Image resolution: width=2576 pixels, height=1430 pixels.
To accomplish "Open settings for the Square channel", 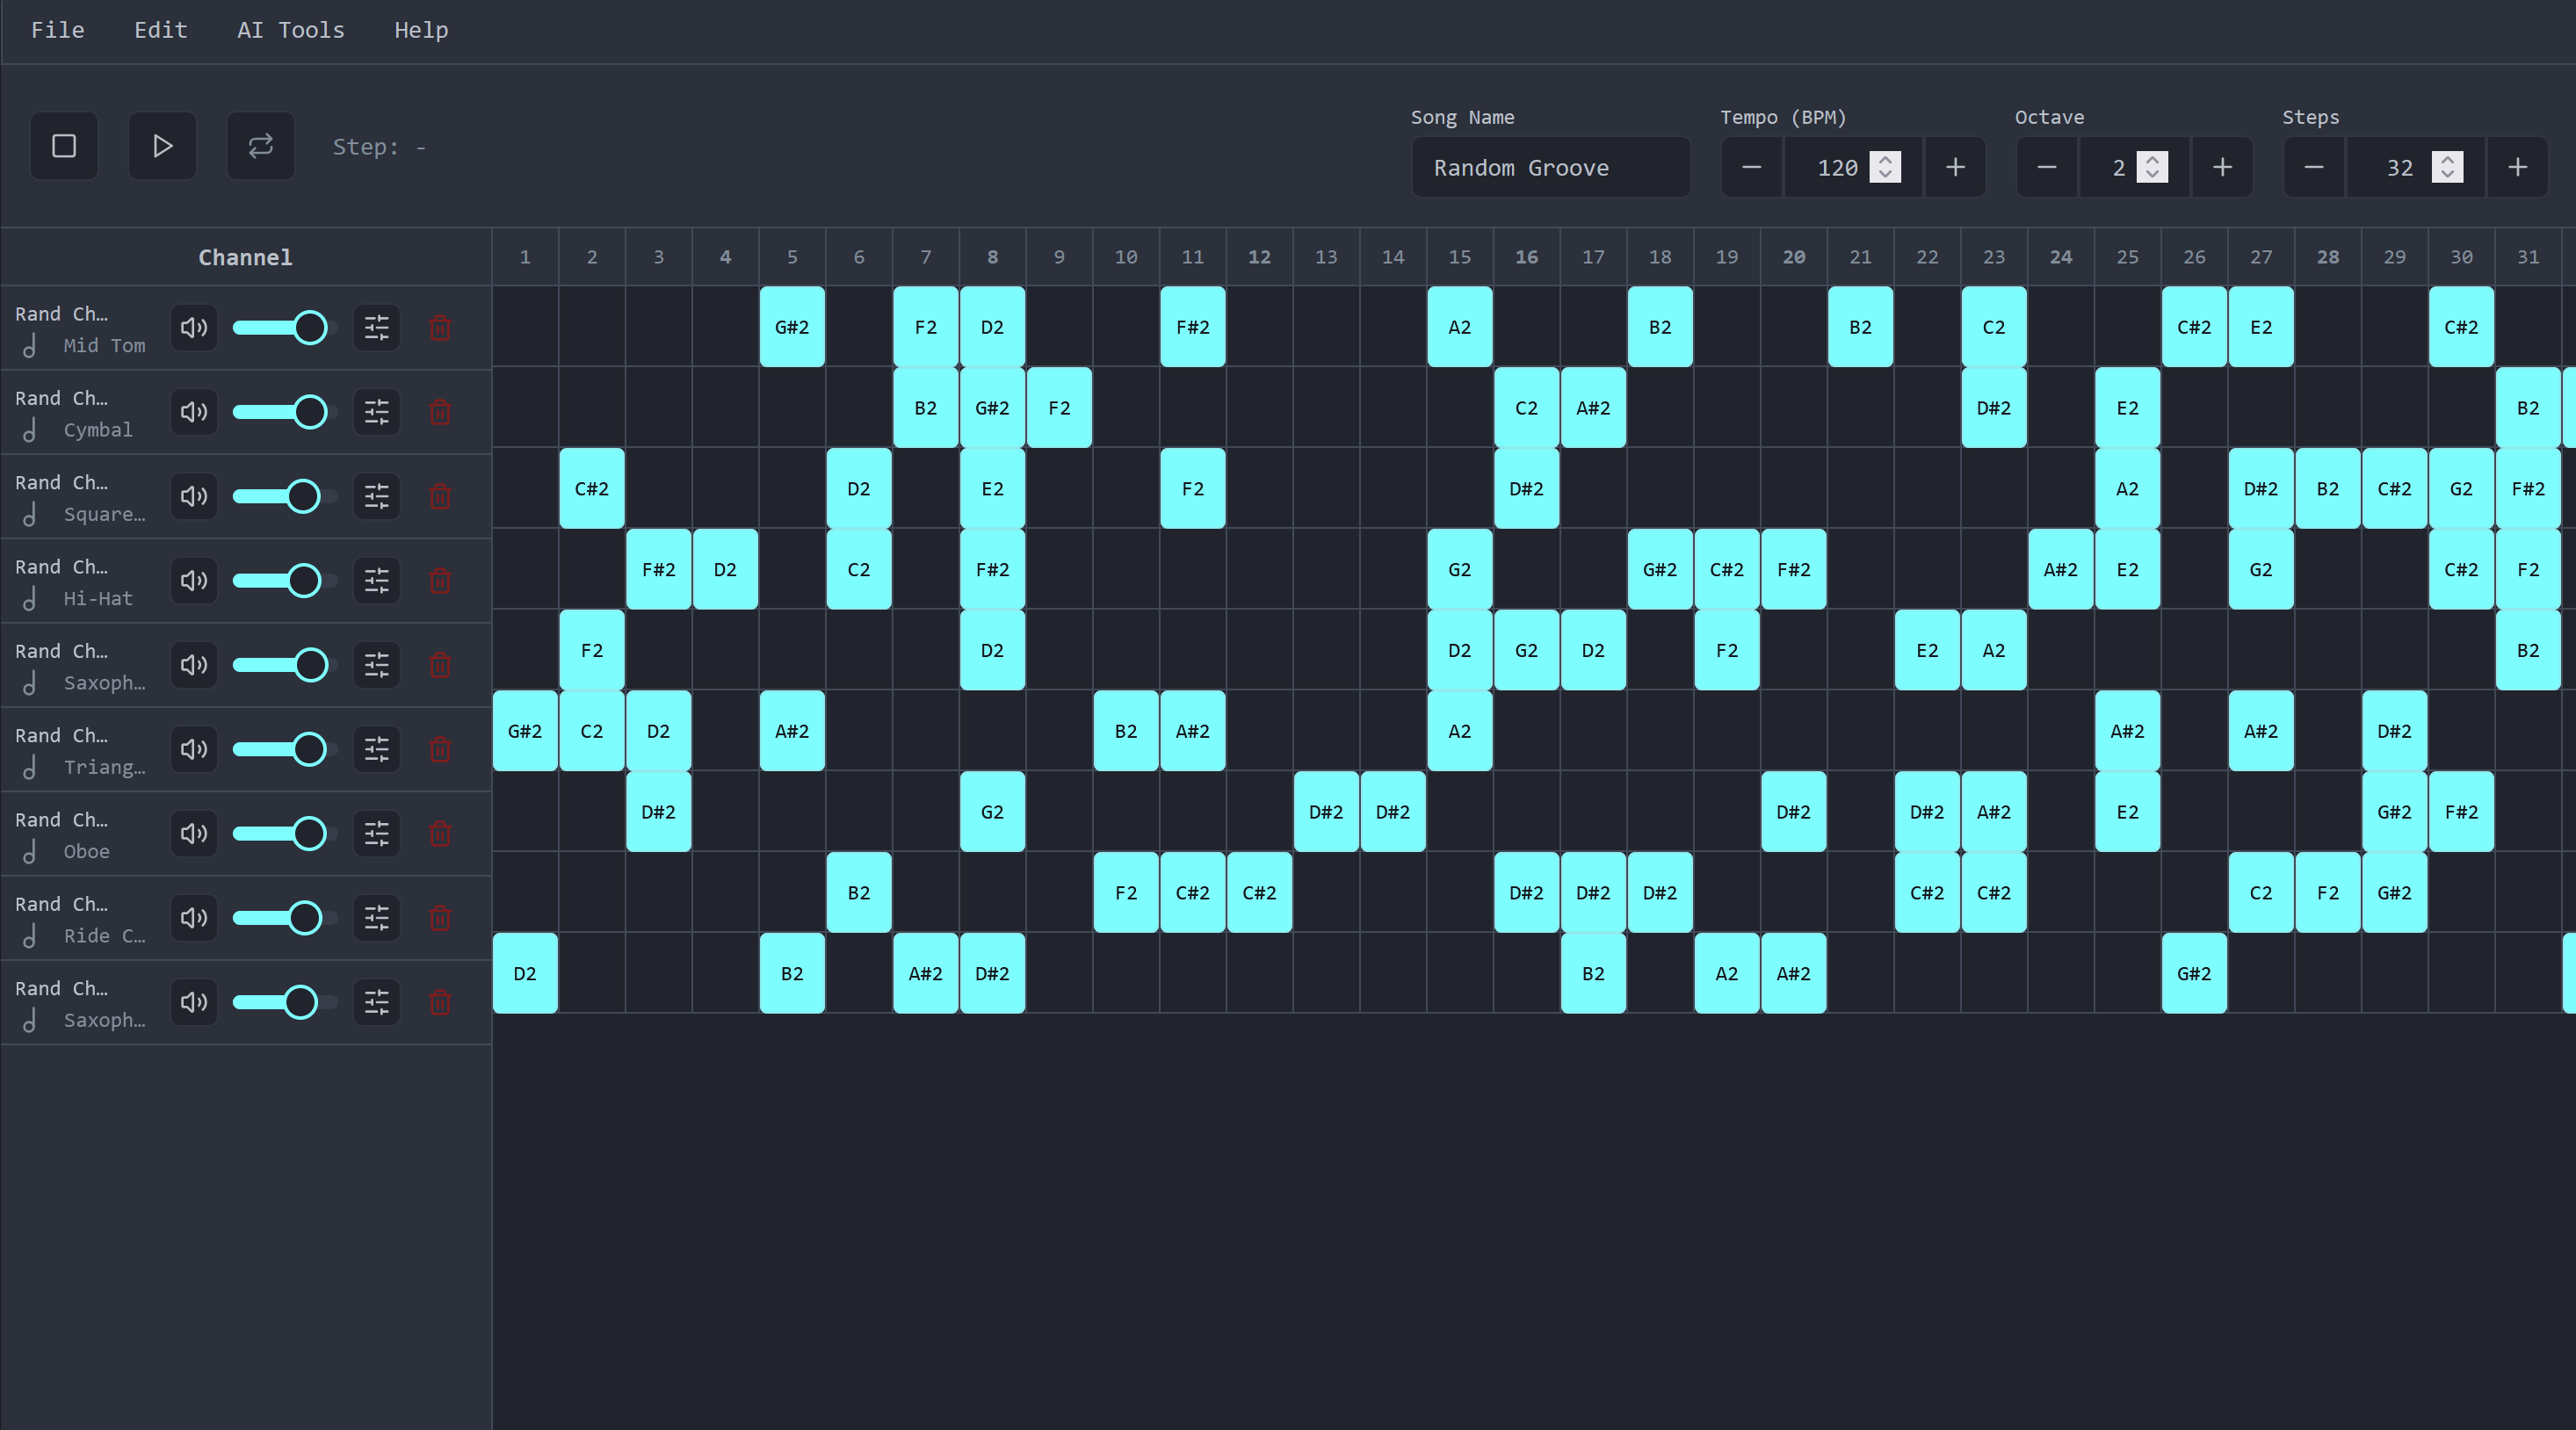I will [x=377, y=496].
